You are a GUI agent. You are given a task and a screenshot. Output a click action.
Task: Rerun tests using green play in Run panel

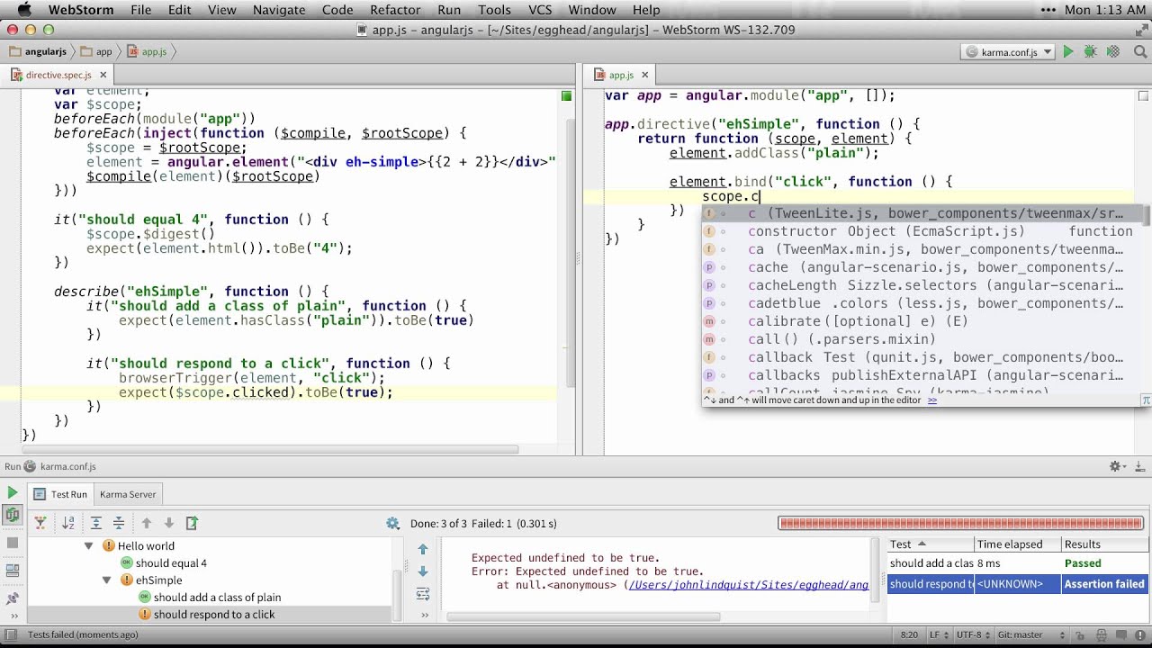pos(13,493)
